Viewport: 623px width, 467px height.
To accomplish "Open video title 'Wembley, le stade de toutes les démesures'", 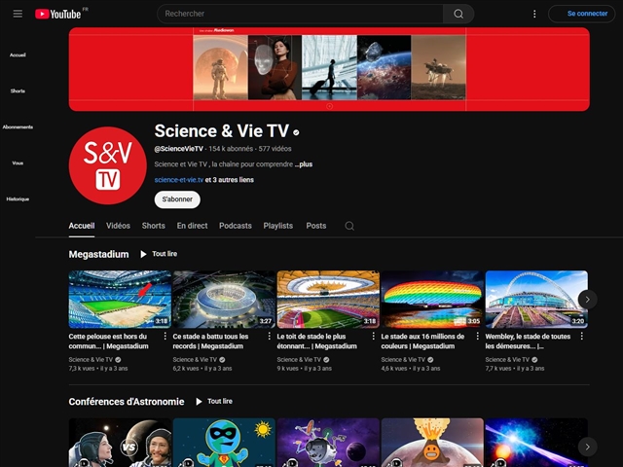I will point(528,341).
